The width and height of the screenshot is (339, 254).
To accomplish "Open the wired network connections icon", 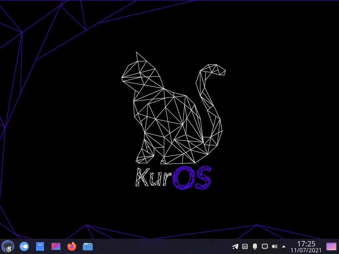I will (x=265, y=246).
